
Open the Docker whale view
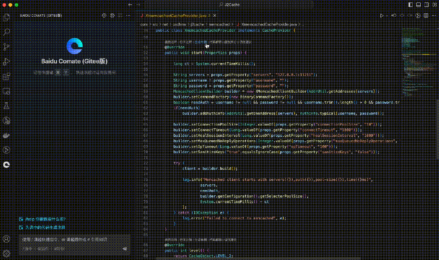(x=6, y=135)
